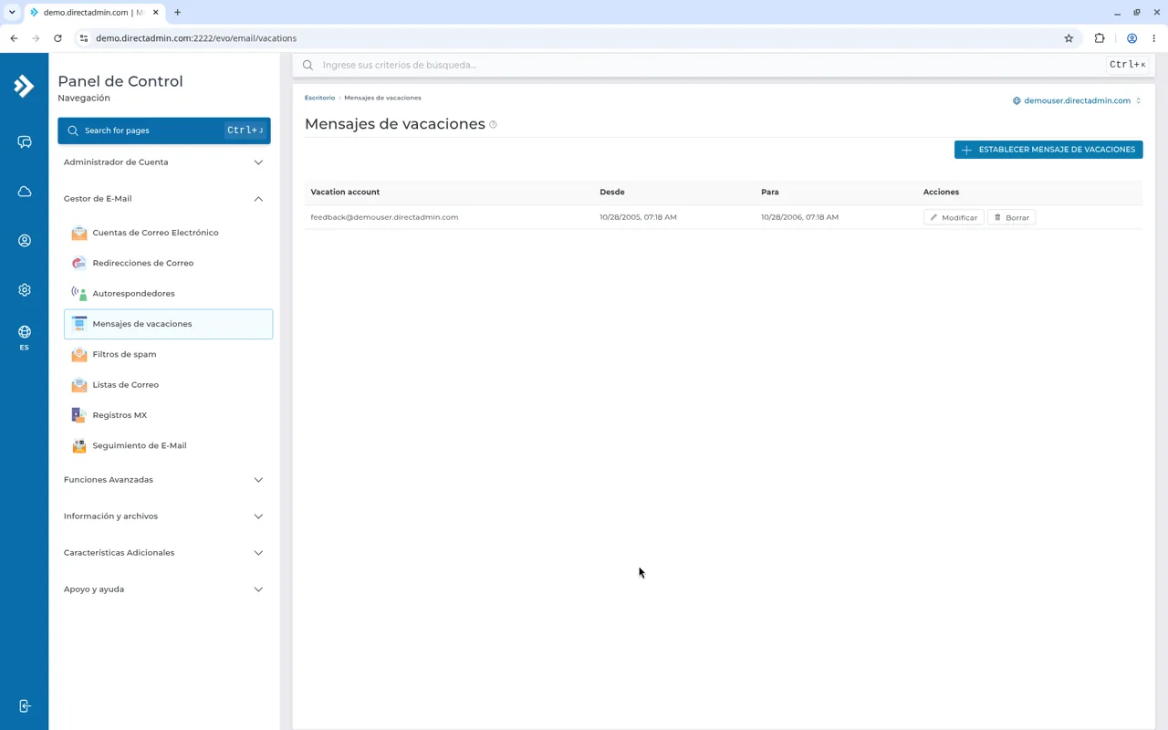The height and width of the screenshot is (730, 1168).
Task: Click the Redirecciones de Correo icon
Action: (x=79, y=263)
